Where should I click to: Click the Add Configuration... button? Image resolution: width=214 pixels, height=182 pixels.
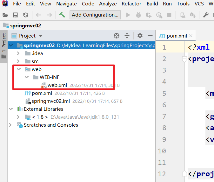(x=95, y=15)
